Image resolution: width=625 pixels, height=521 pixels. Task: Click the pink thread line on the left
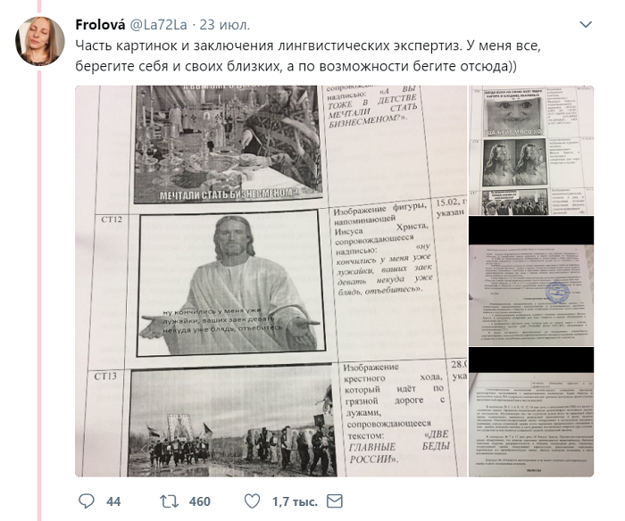click(x=39, y=279)
